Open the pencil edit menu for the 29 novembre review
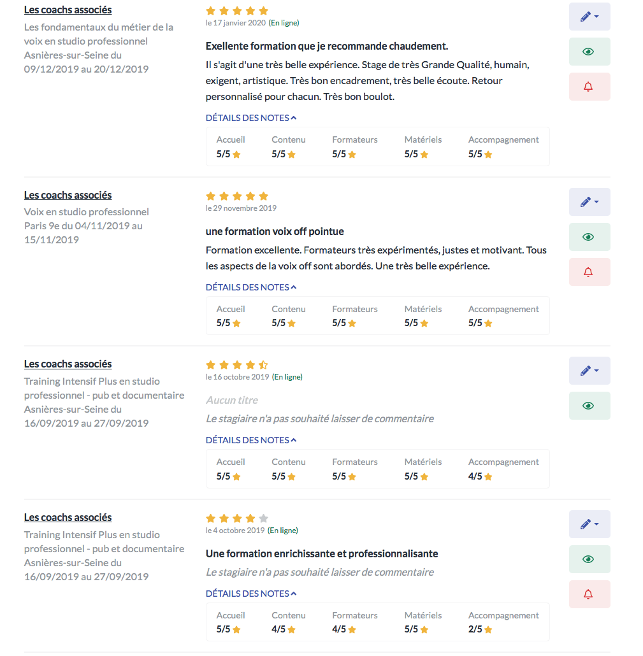This screenshot has width=643, height=656. click(x=589, y=202)
